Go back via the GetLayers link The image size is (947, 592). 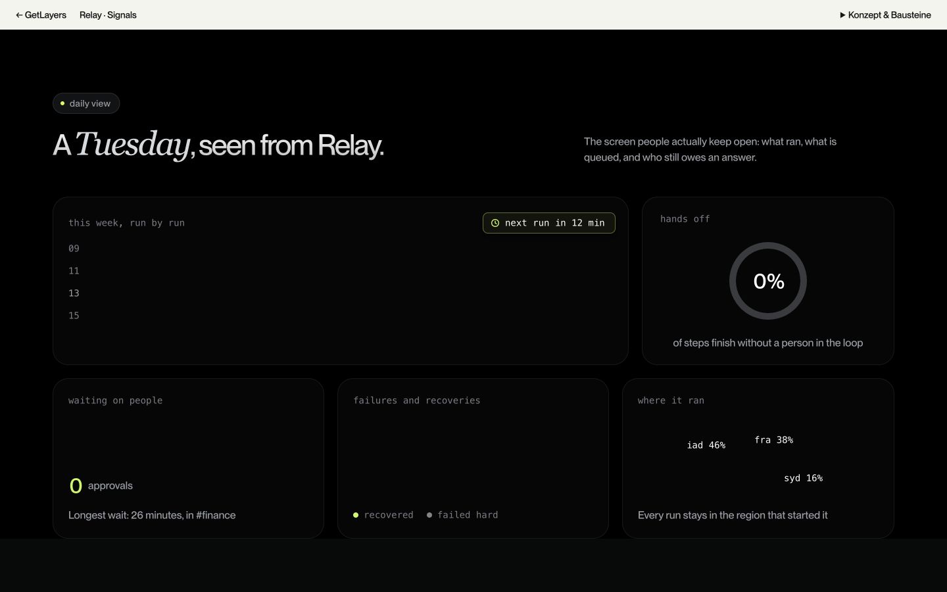[41, 14]
